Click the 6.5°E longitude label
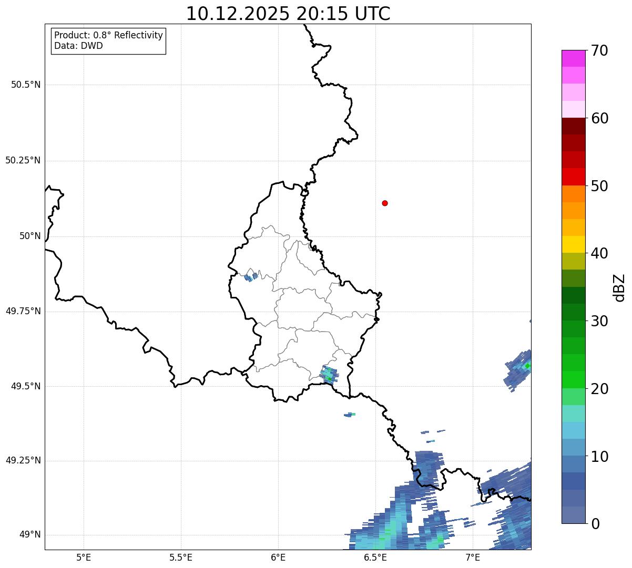The width and height of the screenshot is (632, 568). pos(375,557)
